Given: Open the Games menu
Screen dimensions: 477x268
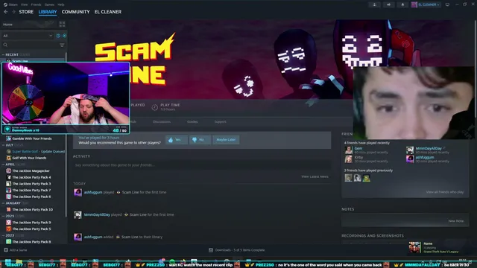Looking at the screenshot, I should coord(49,4).
